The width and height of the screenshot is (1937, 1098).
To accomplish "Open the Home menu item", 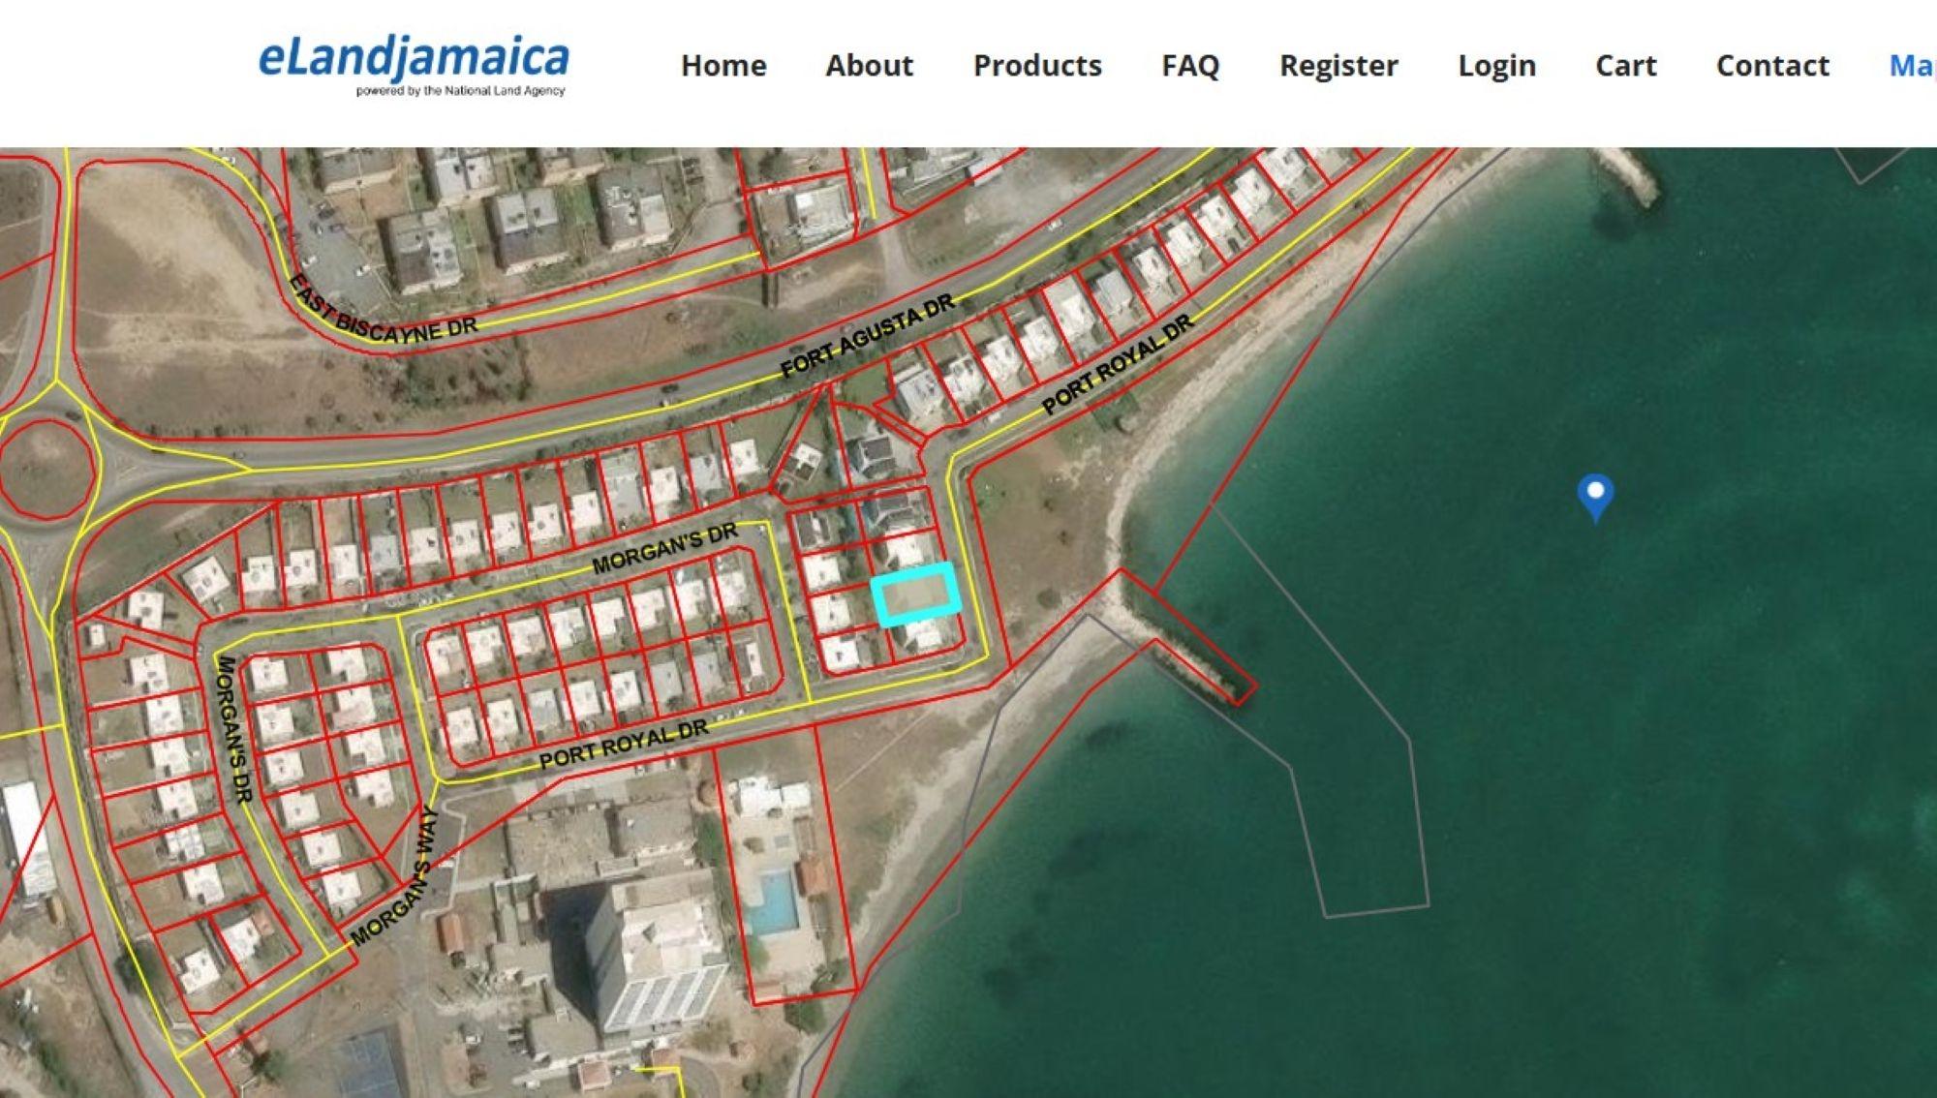I will point(723,66).
